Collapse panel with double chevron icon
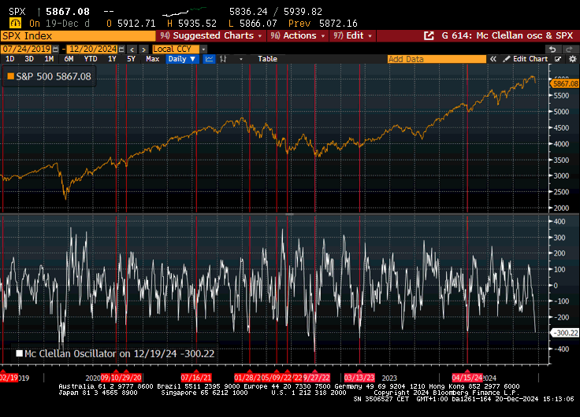Screen dimensions: 580x417 point(493,59)
